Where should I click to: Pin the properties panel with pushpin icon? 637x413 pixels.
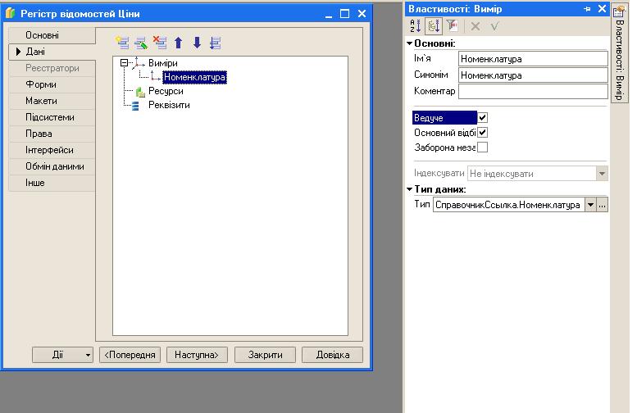click(x=587, y=8)
